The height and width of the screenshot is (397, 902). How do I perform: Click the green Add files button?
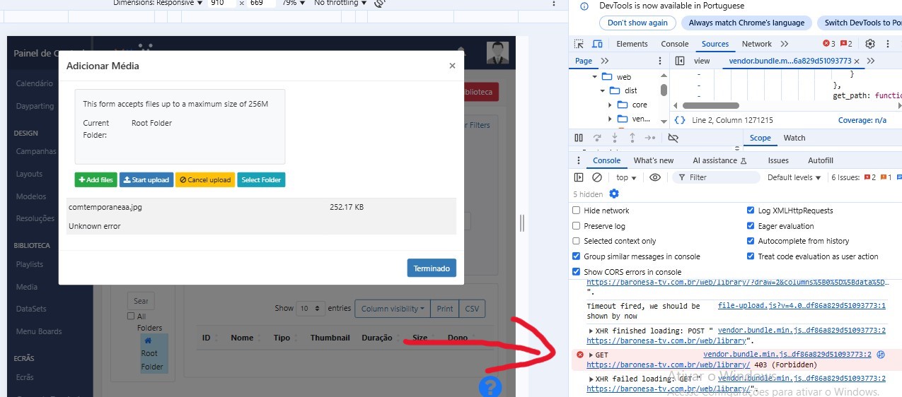96,180
